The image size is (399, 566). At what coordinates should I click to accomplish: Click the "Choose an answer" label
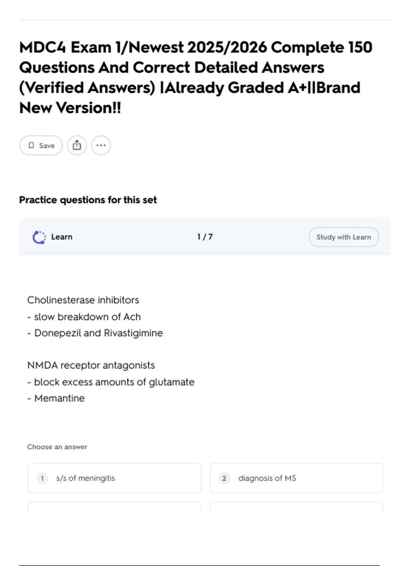click(x=57, y=447)
